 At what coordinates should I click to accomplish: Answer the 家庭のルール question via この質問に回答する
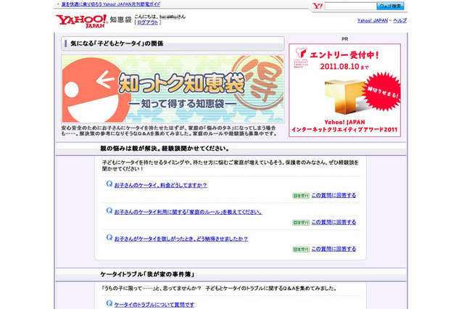coord(333,222)
